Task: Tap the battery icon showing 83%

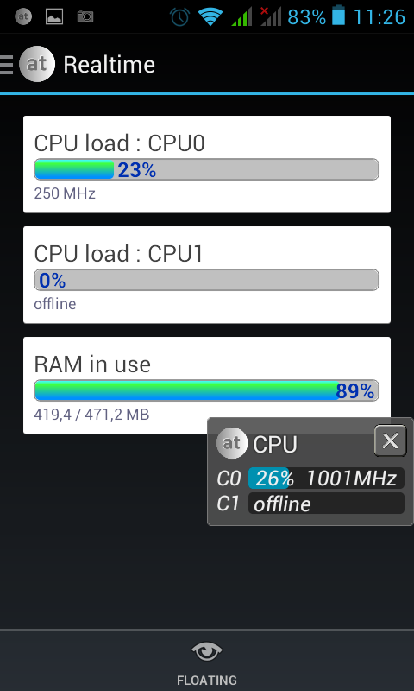Action: 338,16
